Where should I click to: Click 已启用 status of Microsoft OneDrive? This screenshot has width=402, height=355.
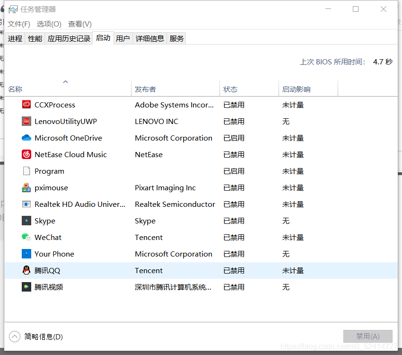(x=234, y=138)
